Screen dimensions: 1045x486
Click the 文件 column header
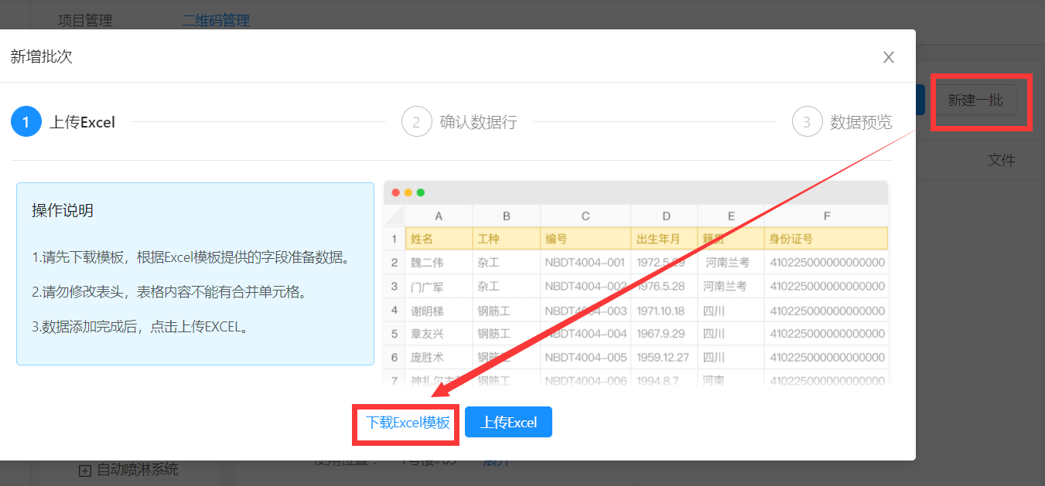[x=1001, y=161]
